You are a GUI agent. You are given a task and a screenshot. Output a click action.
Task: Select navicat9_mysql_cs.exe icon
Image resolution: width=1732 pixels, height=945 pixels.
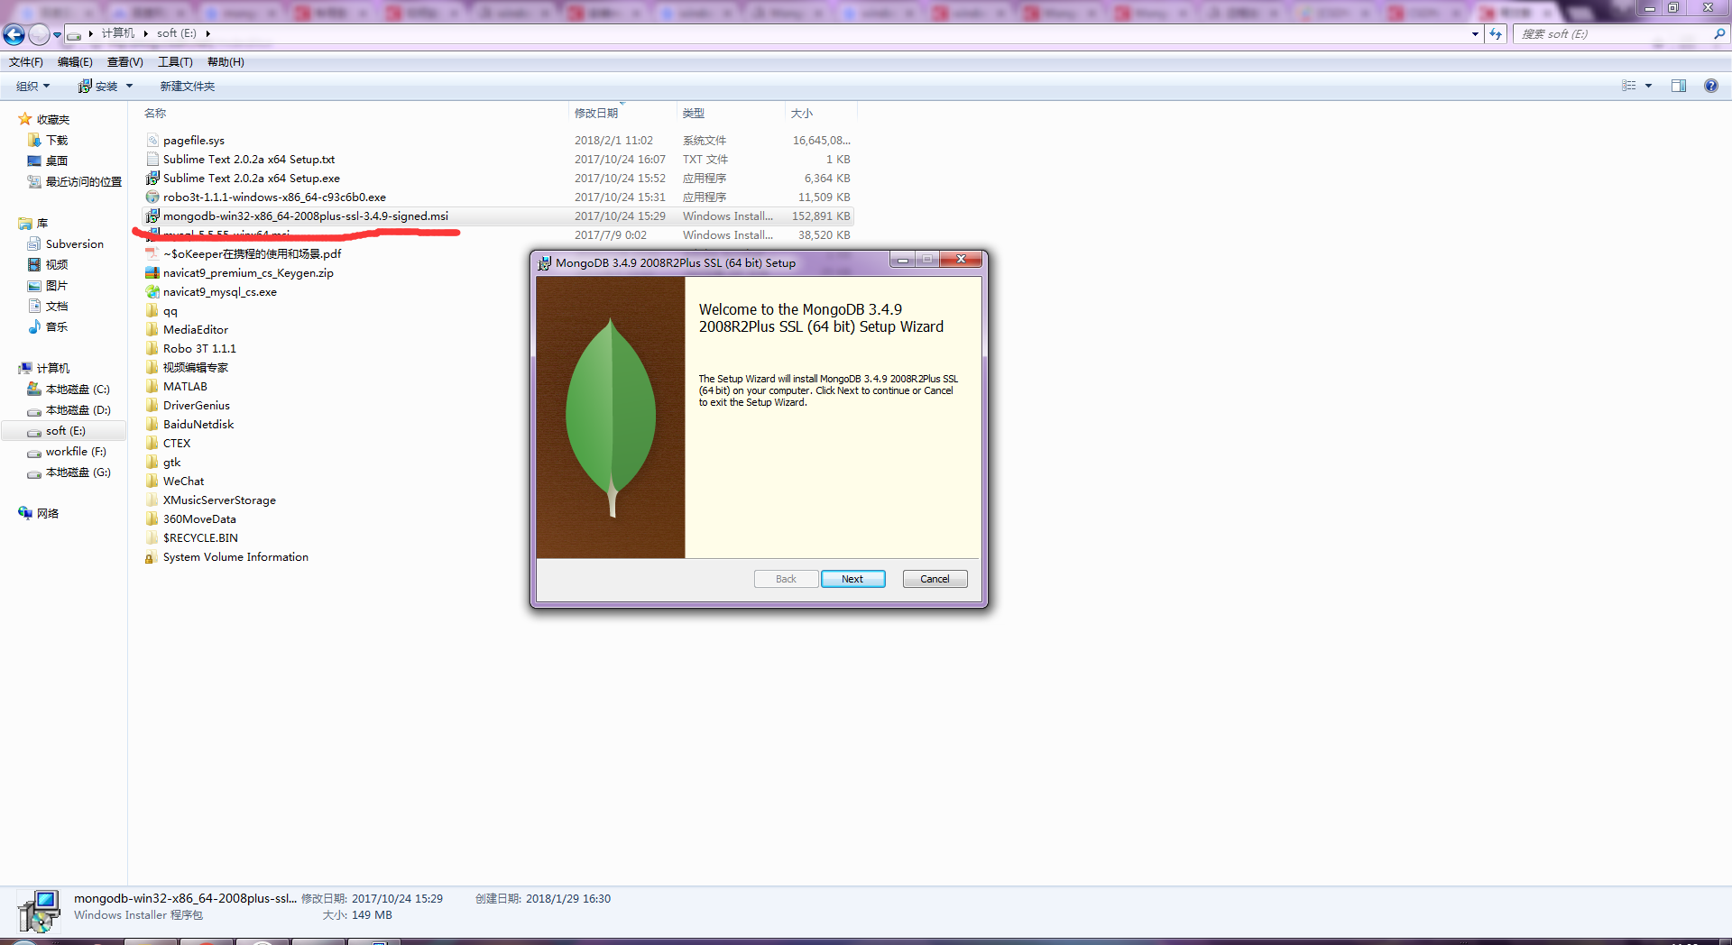point(152,292)
